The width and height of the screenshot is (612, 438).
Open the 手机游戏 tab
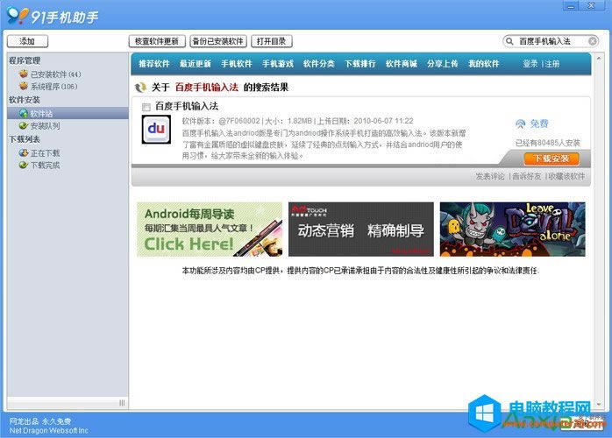pos(277,64)
